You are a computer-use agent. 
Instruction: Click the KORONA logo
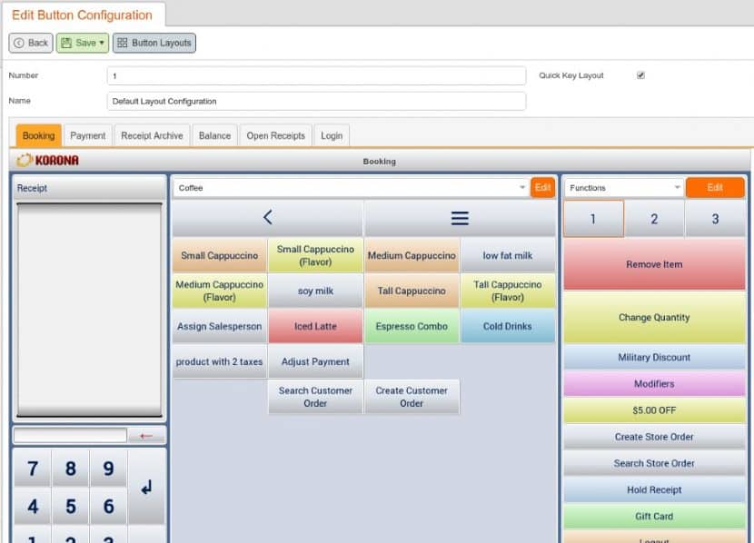coord(48,161)
